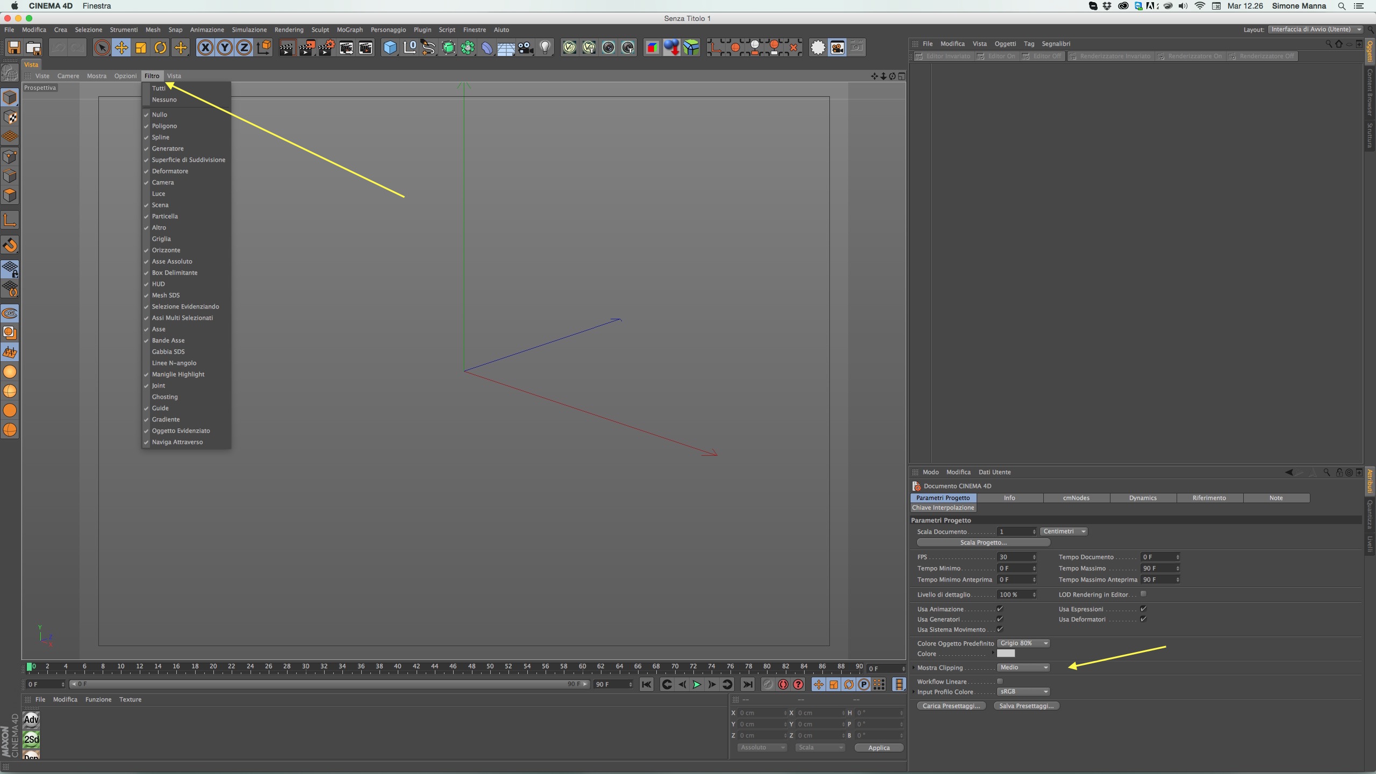This screenshot has height=774, width=1376.
Task: Choose Tutti in the Filtro menu
Action: point(159,88)
